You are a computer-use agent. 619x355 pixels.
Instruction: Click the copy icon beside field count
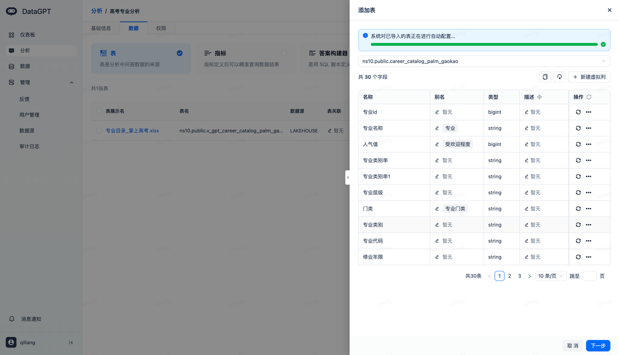pyautogui.click(x=545, y=77)
